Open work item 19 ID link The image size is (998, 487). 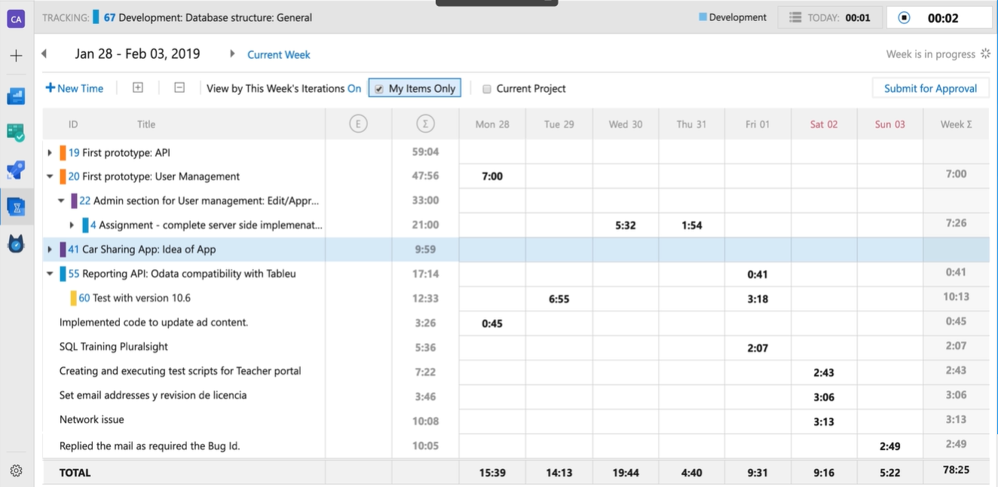pyautogui.click(x=74, y=152)
